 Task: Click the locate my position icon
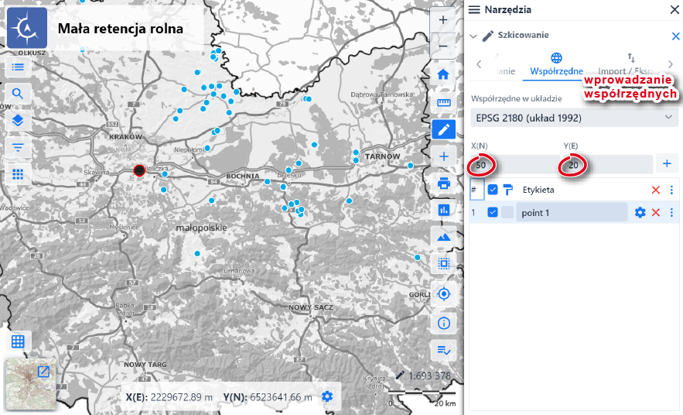click(443, 293)
